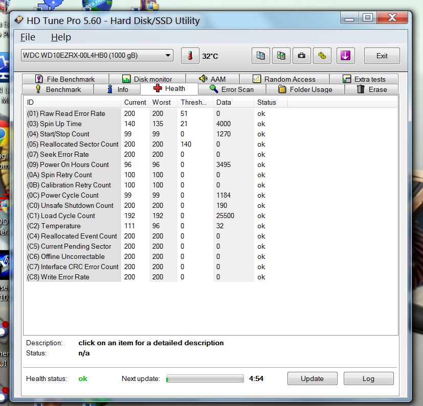This screenshot has width=423, height=406.
Task: Click the Log button
Action: tap(368, 378)
